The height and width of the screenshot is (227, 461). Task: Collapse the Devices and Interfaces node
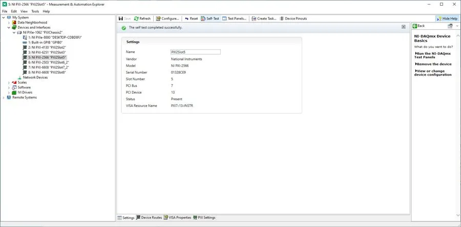pyautogui.click(x=9, y=28)
